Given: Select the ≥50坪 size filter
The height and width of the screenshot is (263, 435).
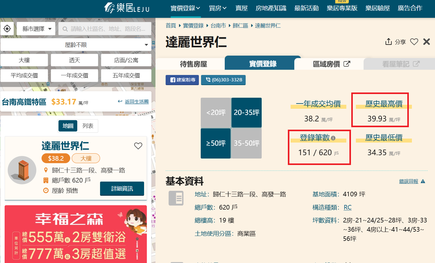Looking at the screenshot, I should pyautogui.click(x=216, y=143).
